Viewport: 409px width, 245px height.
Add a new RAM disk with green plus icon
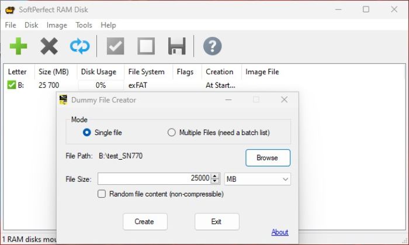[x=18, y=46]
